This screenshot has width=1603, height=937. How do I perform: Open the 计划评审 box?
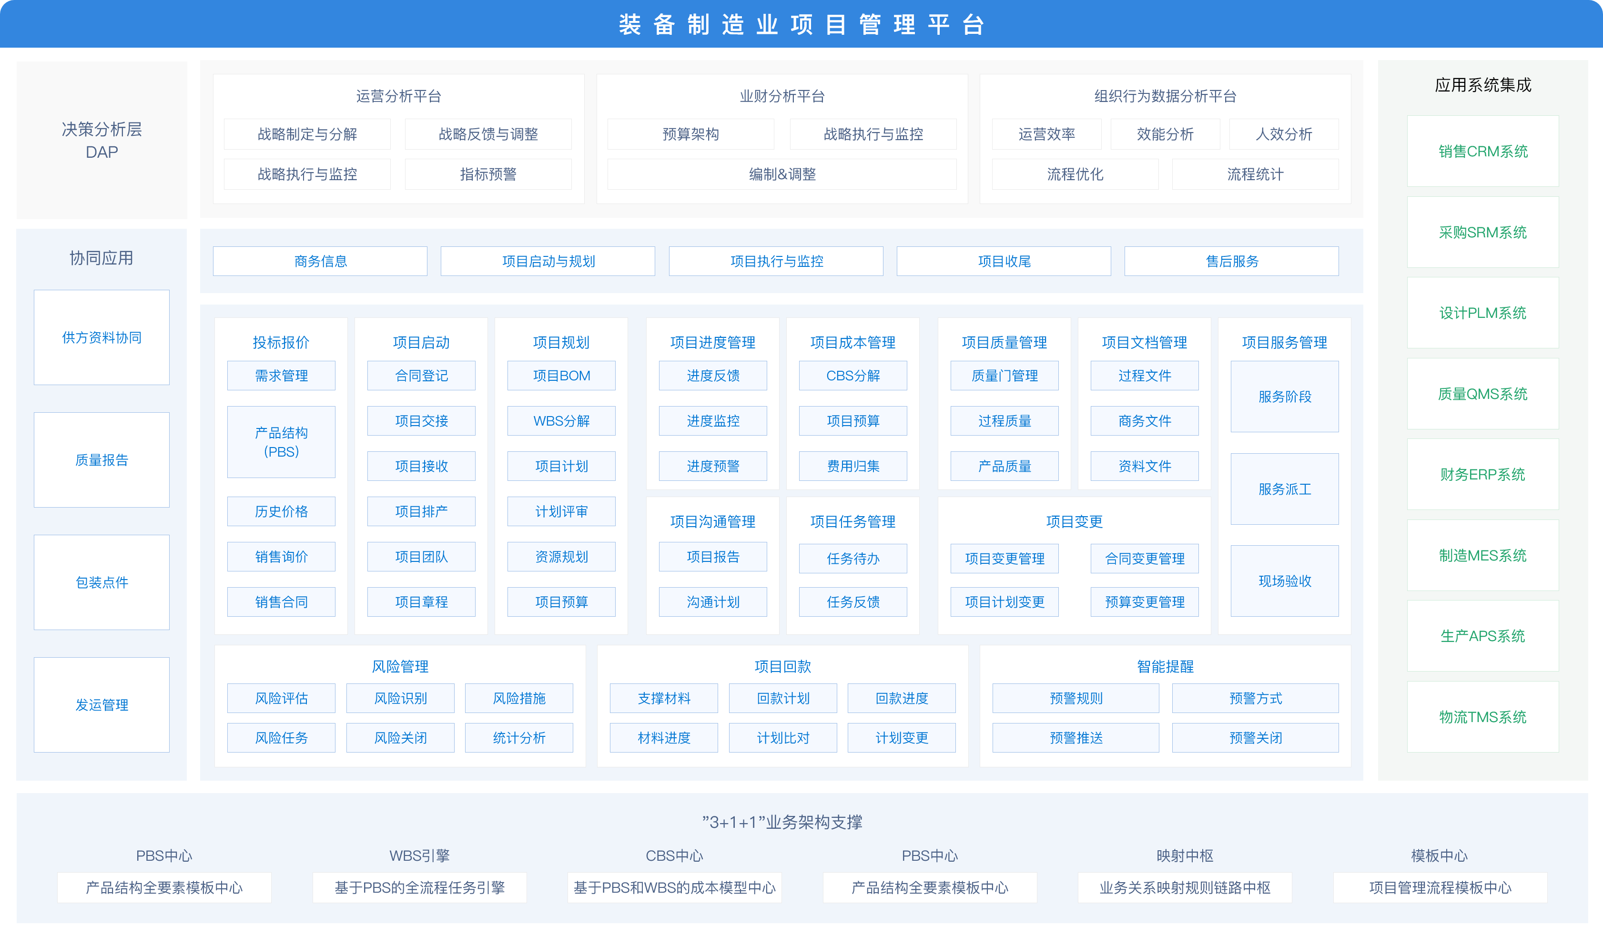(561, 511)
